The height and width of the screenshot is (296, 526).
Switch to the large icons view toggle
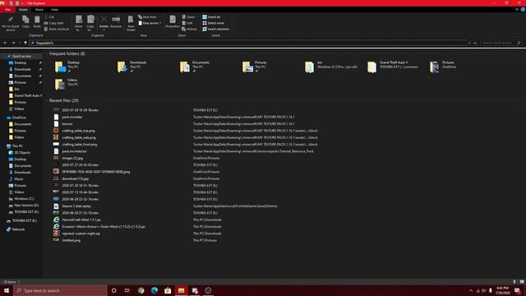[x=522, y=282]
